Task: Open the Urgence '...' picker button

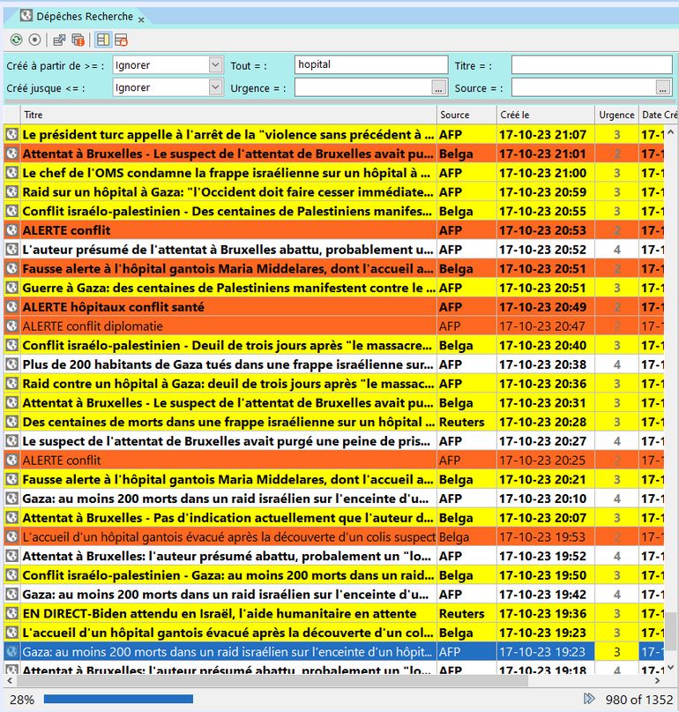Action: click(439, 87)
